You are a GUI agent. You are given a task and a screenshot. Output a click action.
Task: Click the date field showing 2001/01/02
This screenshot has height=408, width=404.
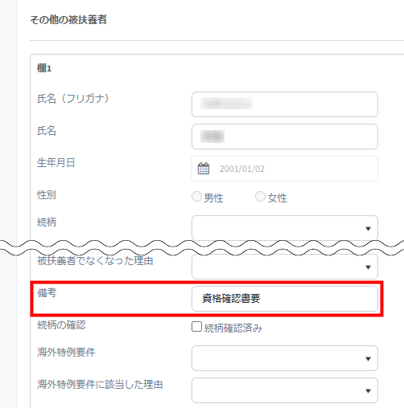pos(284,169)
